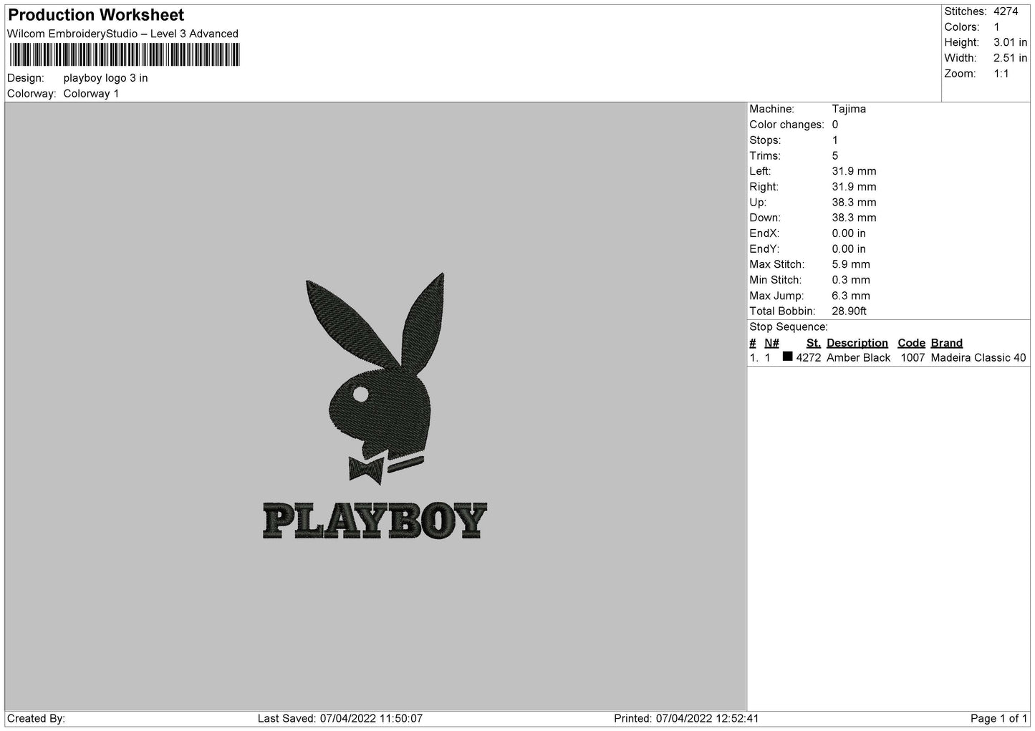Screen dimensions: 1035x731
Task: Click the Created By label
Action: pyautogui.click(x=36, y=718)
